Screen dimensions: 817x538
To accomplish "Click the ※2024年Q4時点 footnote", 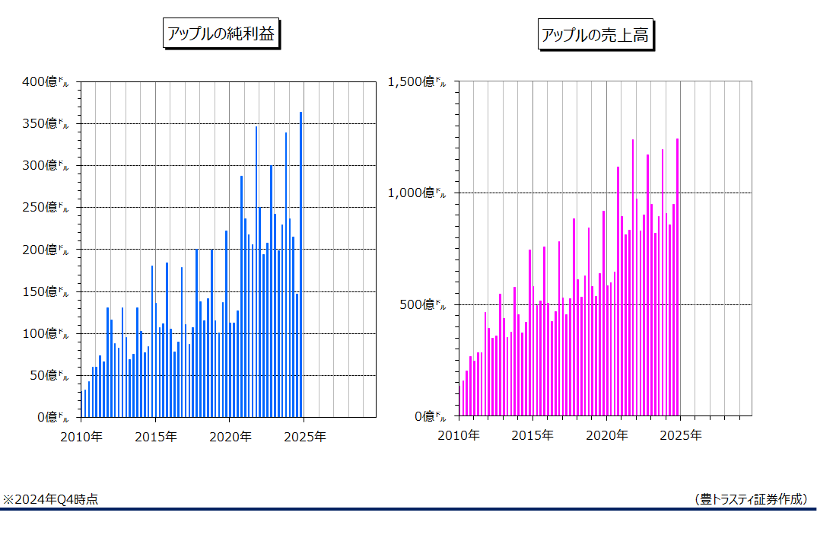I will click(50, 499).
